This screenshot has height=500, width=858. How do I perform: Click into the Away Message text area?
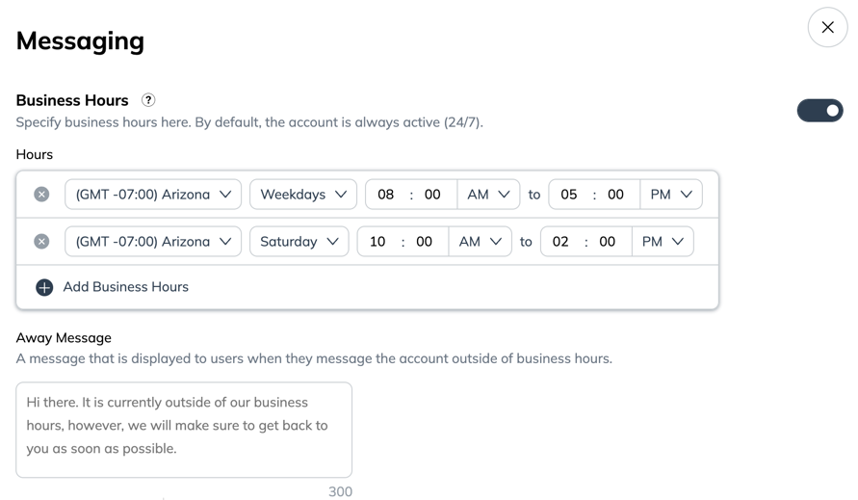pos(184,430)
